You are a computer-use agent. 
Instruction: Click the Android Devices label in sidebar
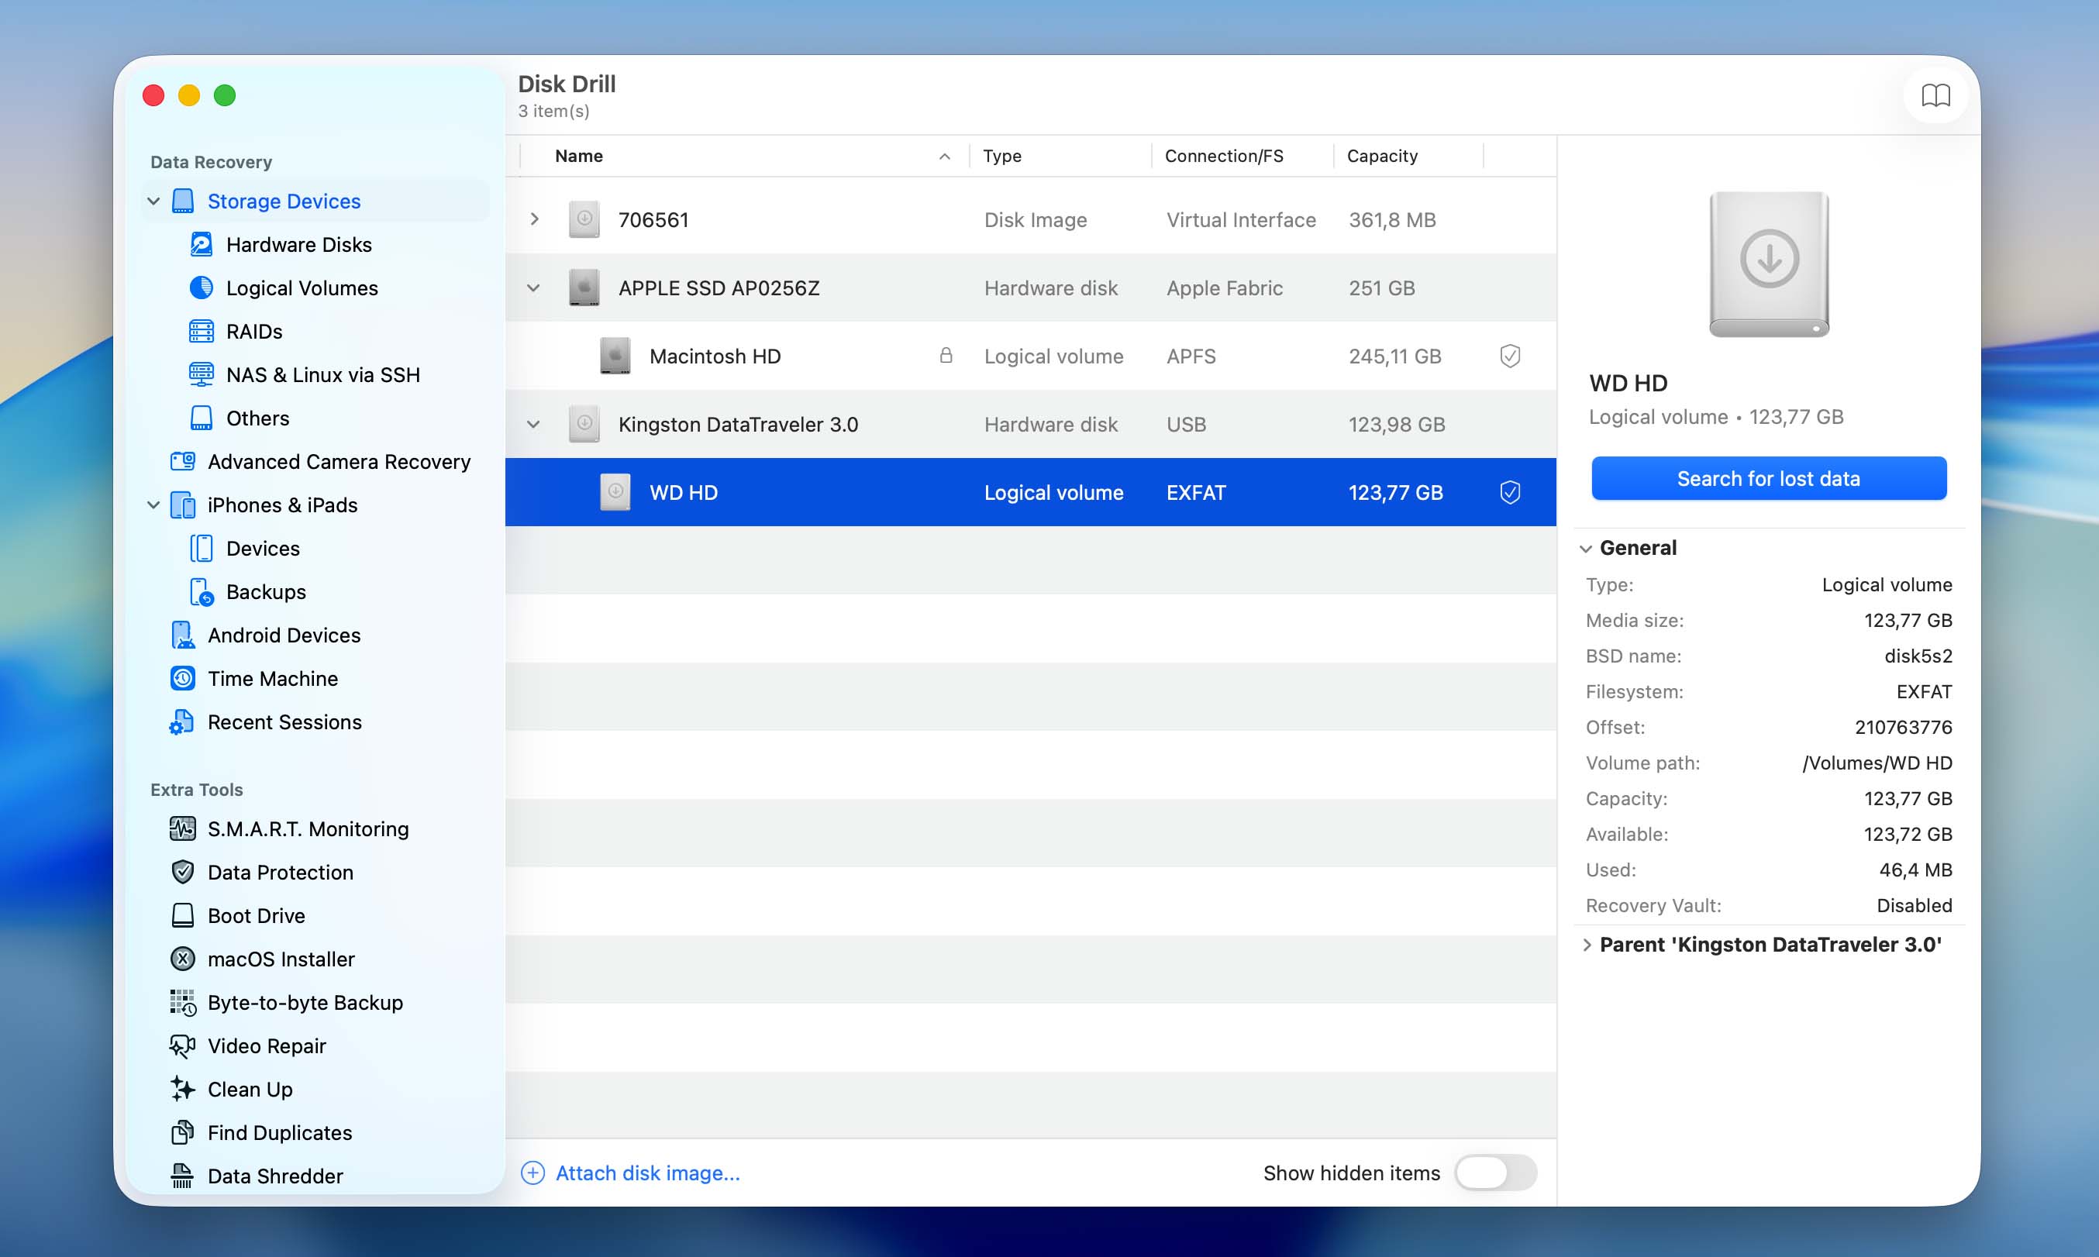pyautogui.click(x=283, y=635)
